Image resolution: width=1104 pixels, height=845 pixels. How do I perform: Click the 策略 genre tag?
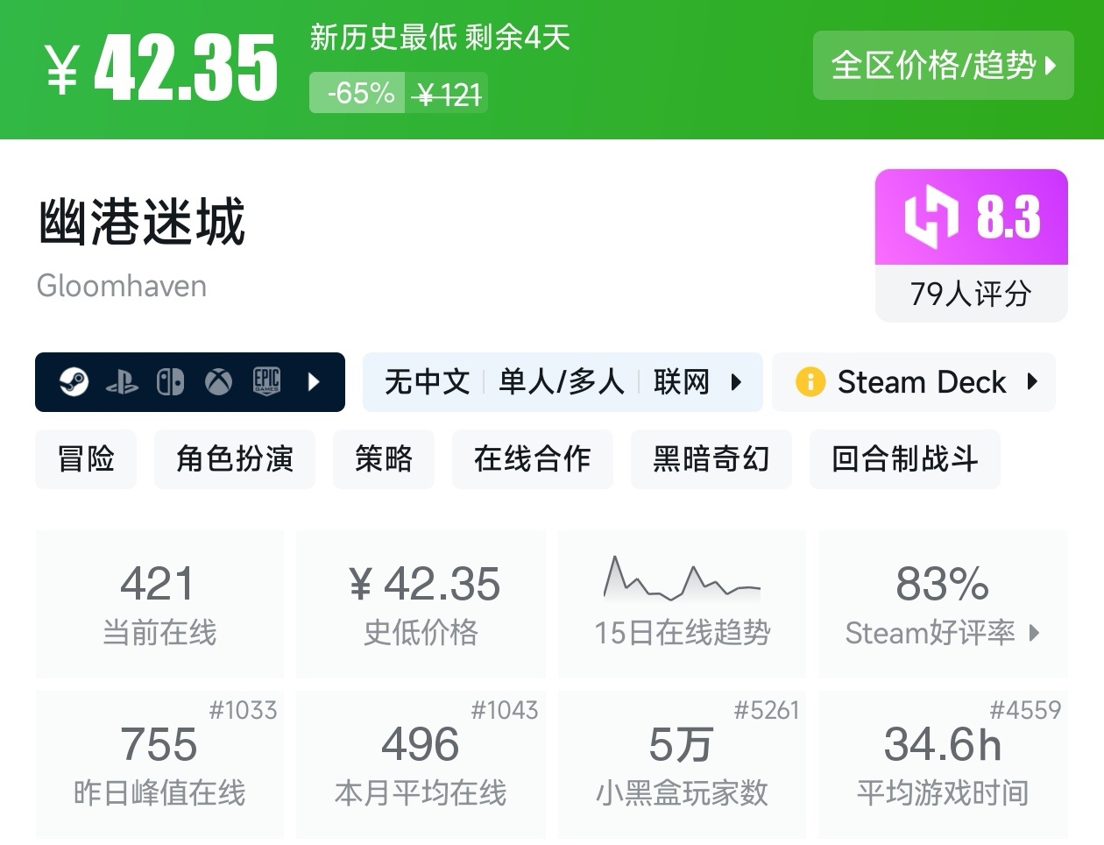point(384,459)
